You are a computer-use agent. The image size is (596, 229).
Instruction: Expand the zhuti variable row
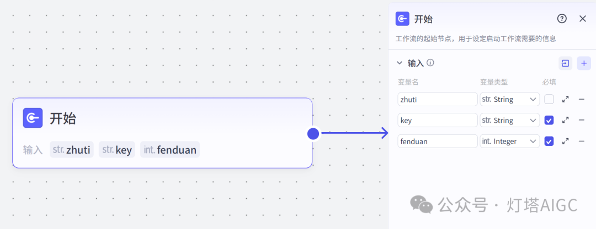point(565,100)
